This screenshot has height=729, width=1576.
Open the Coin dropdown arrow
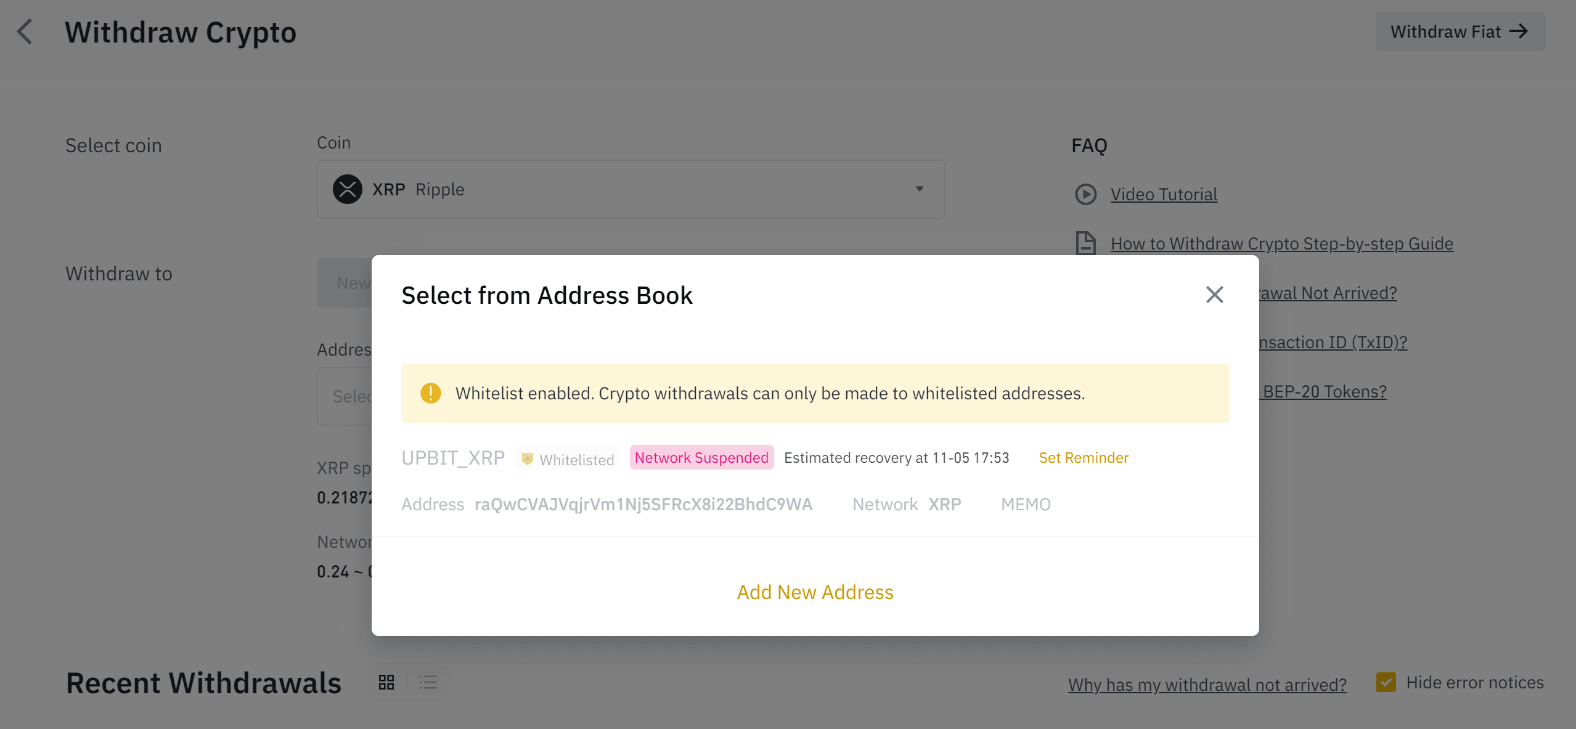click(919, 189)
